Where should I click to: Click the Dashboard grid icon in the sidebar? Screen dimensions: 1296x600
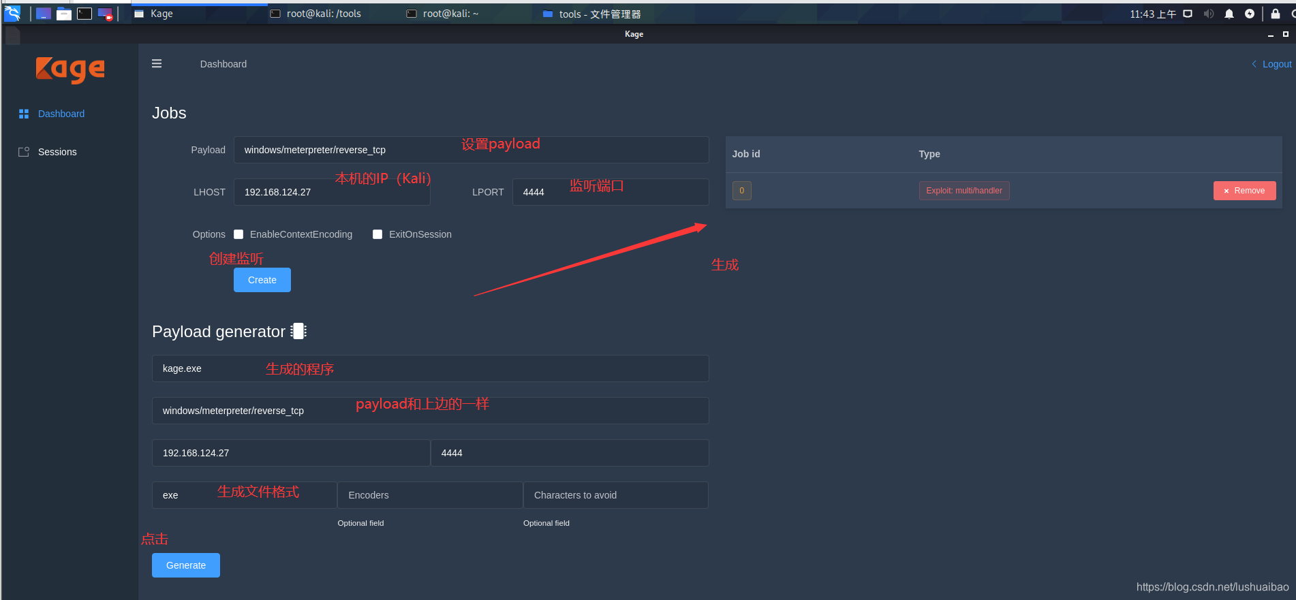click(x=24, y=114)
